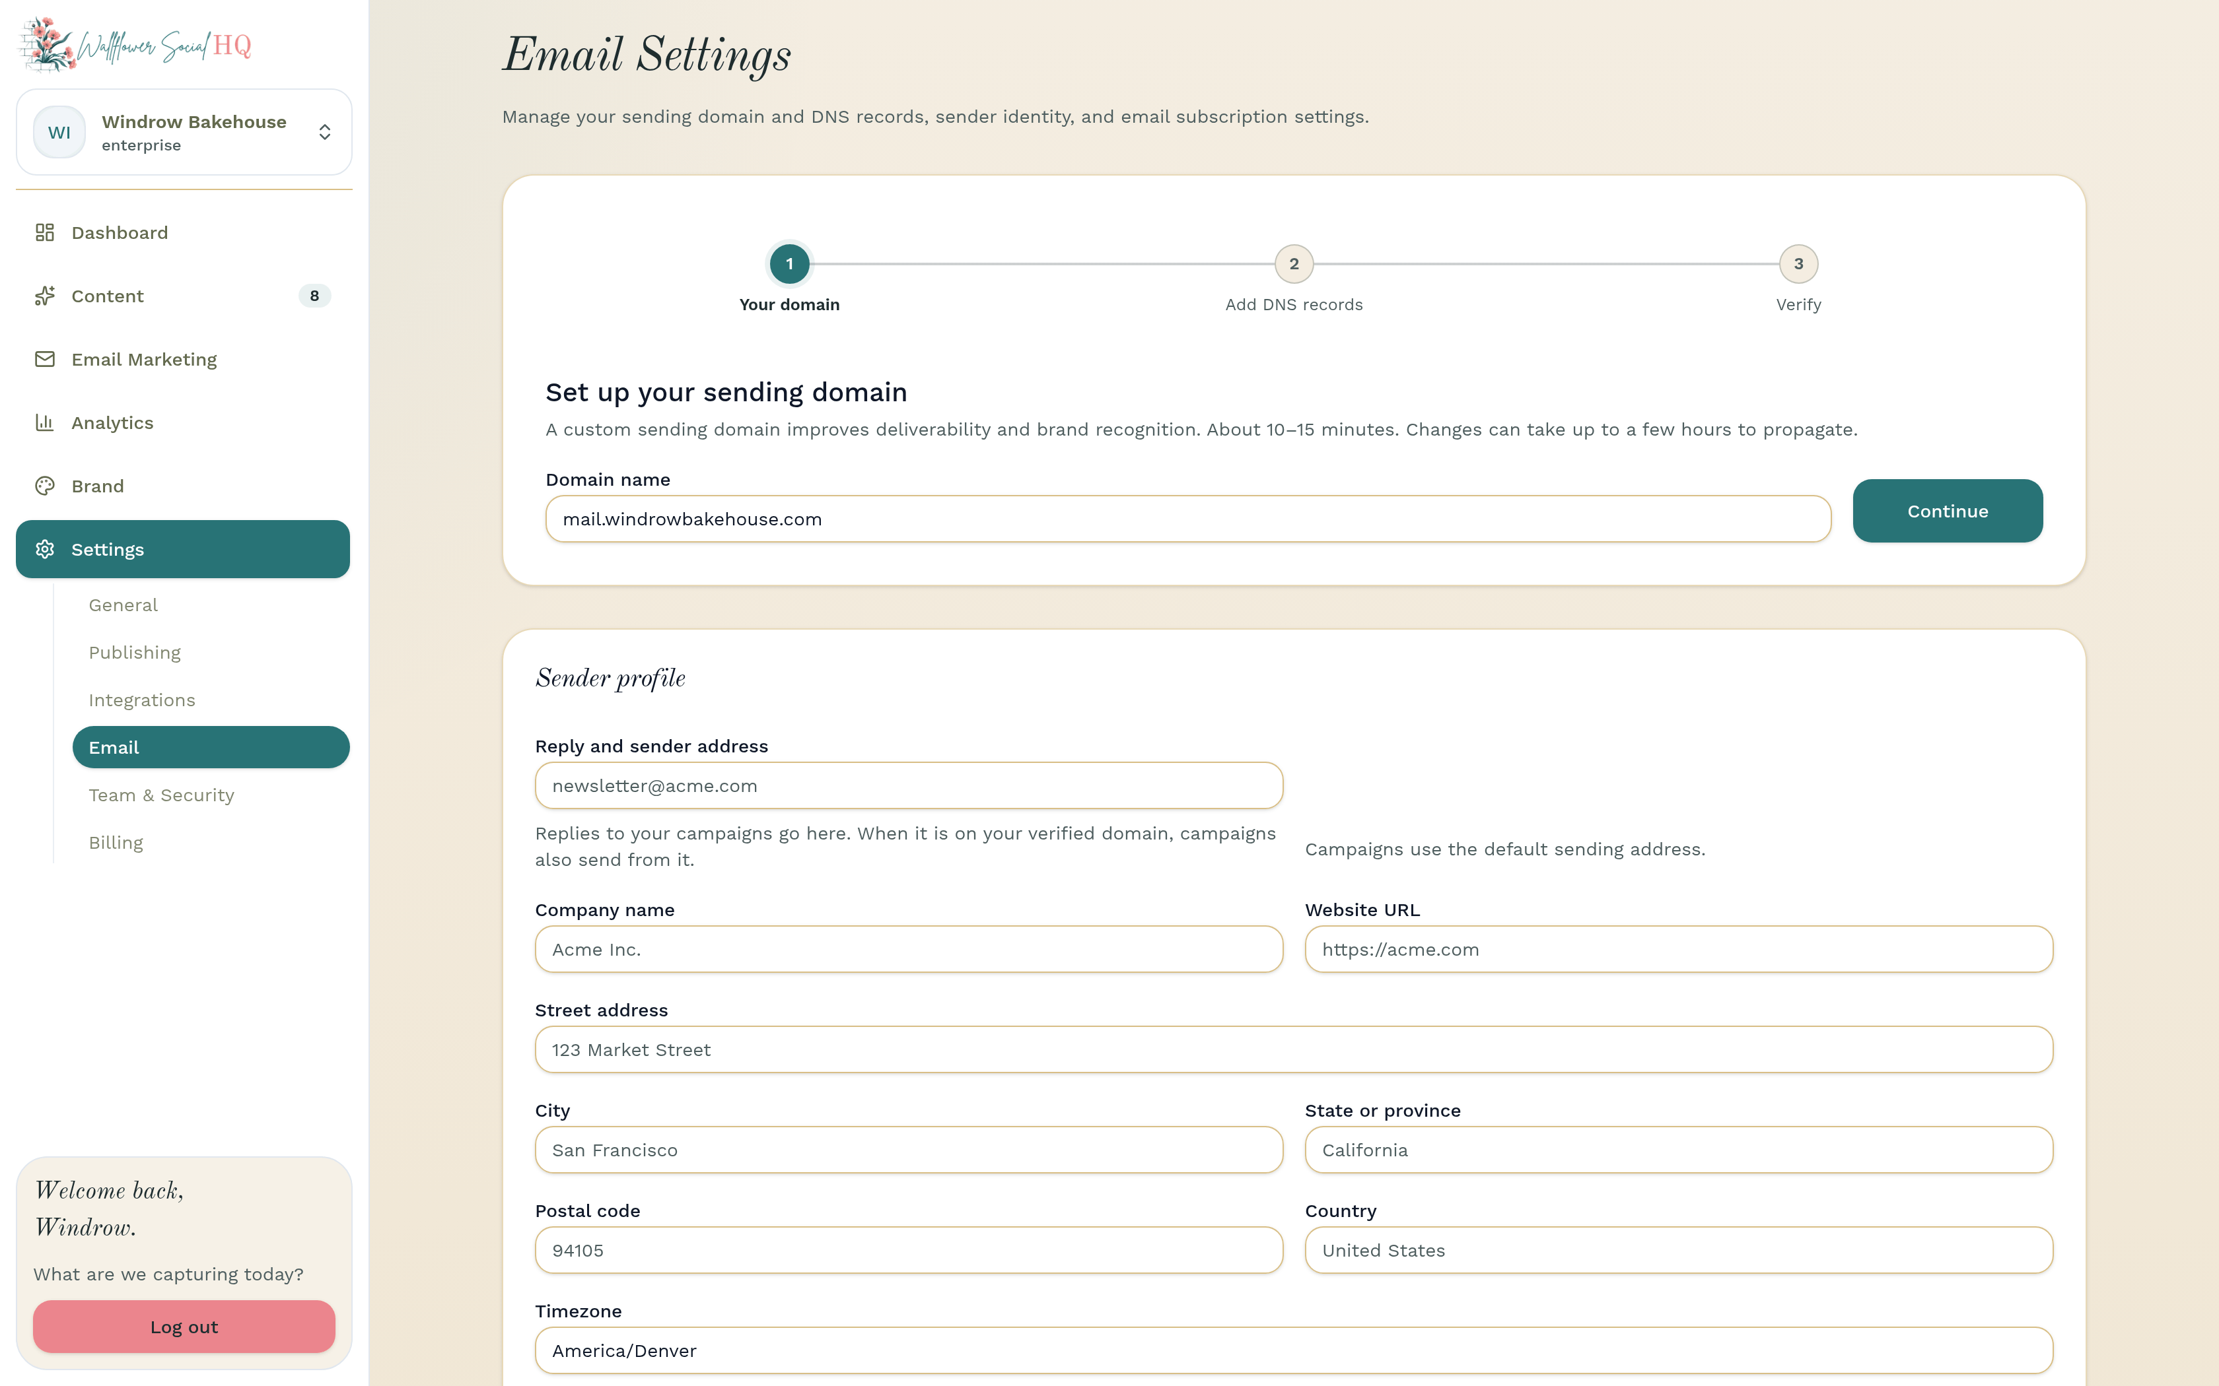Click the Website URL input field
2219x1386 pixels.
[x=1679, y=949]
